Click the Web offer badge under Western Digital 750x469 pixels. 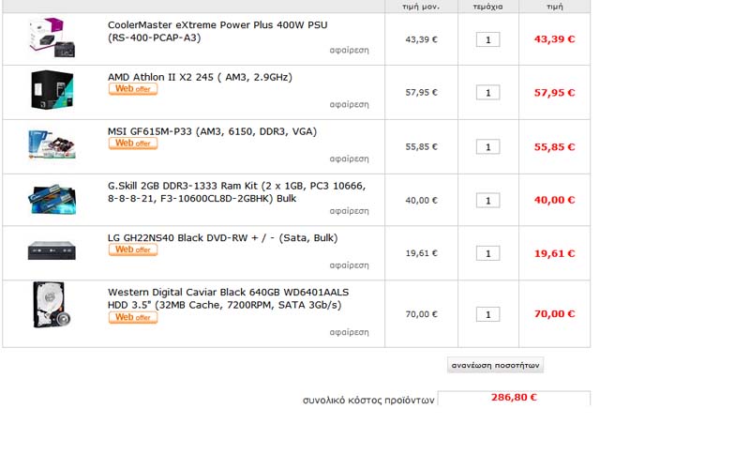(x=133, y=317)
